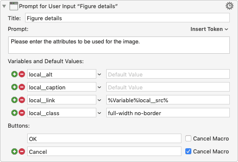
Task: Click the %Variable%local__src% default value field
Action: [x=168, y=100]
